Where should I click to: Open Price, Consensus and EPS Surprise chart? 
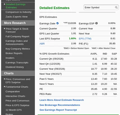point(18,81)
